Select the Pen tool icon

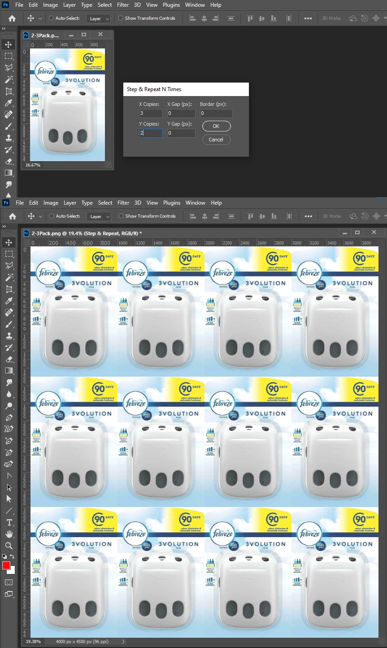[9, 417]
